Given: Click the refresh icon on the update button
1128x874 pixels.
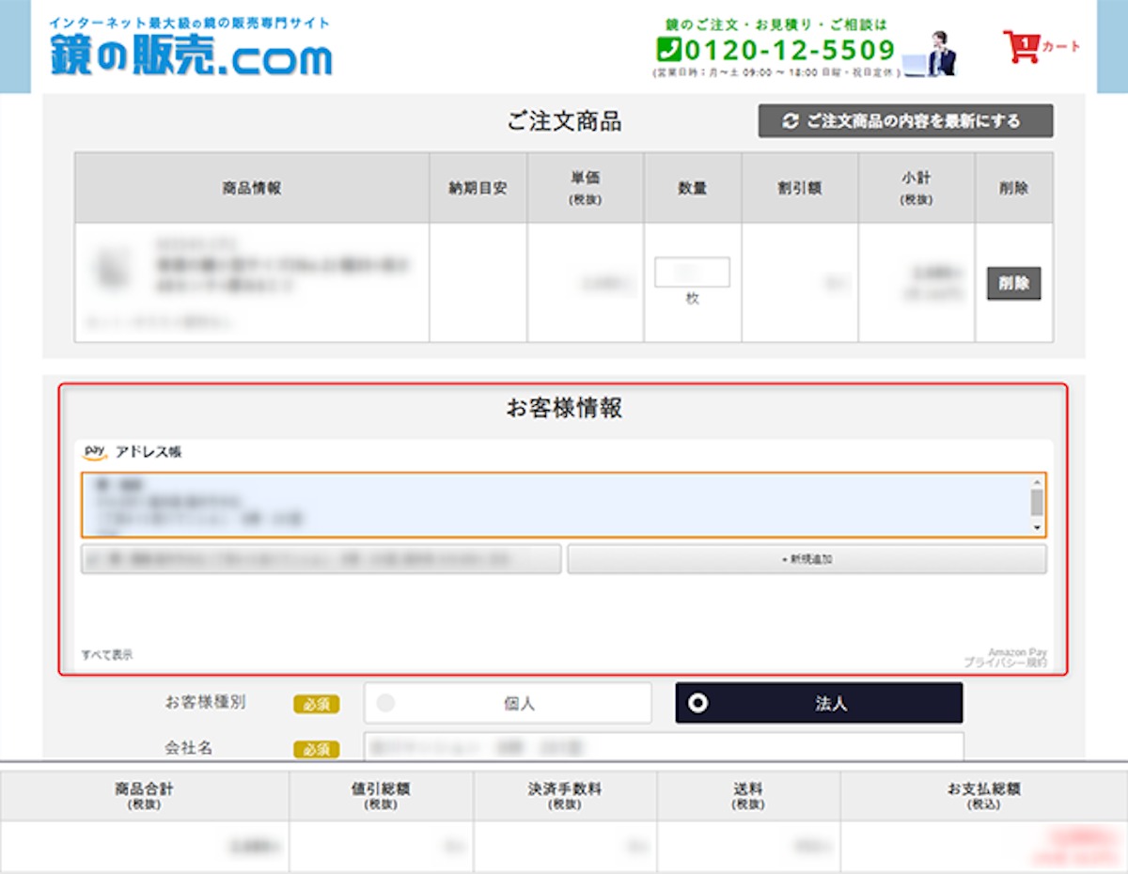Looking at the screenshot, I should click(x=790, y=121).
